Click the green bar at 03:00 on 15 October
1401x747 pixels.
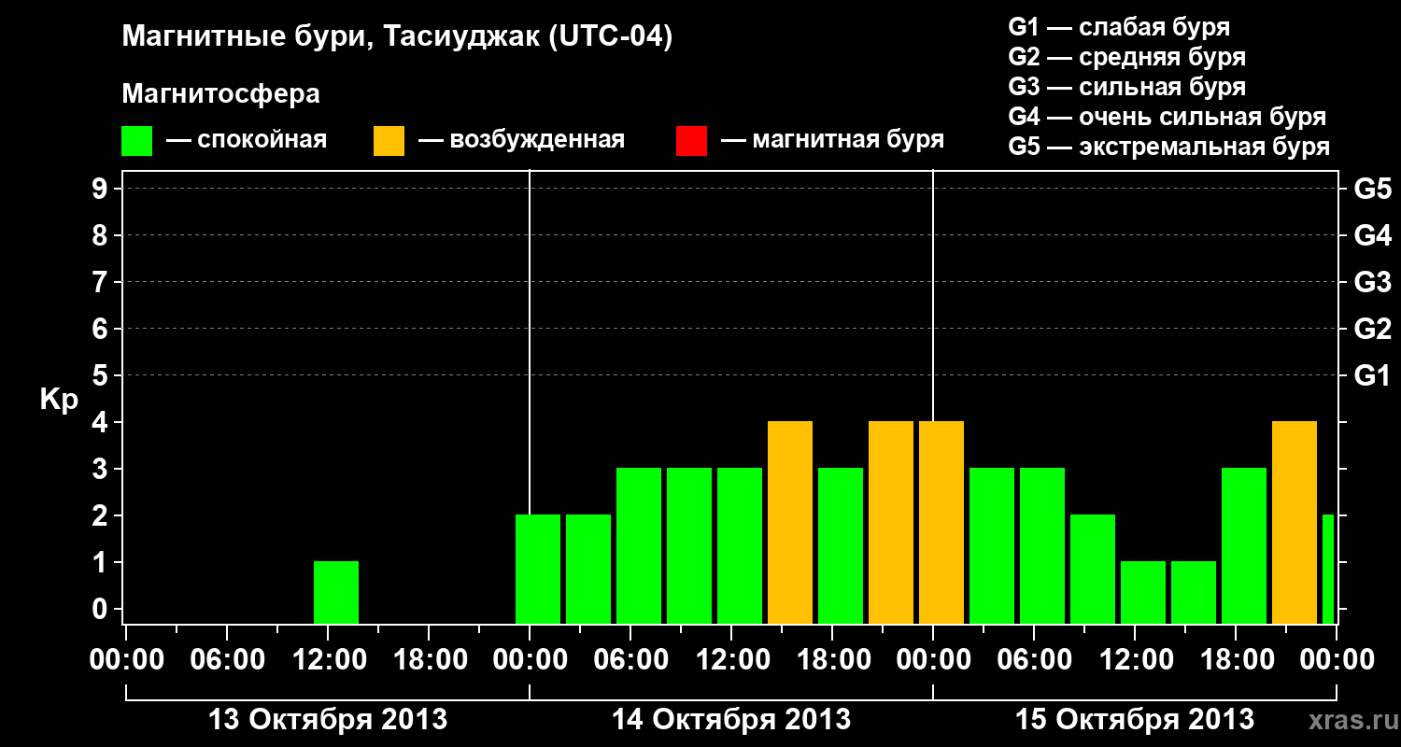pyautogui.click(x=992, y=545)
